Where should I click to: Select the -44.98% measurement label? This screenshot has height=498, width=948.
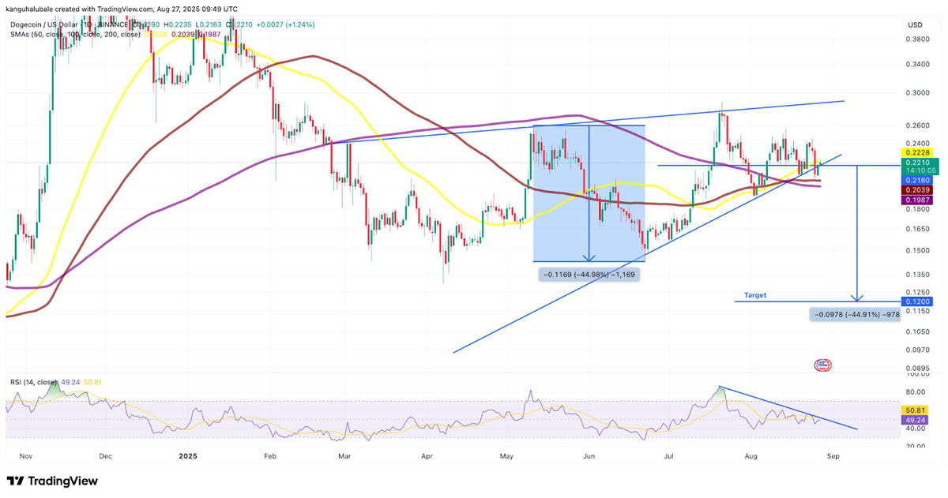point(589,275)
